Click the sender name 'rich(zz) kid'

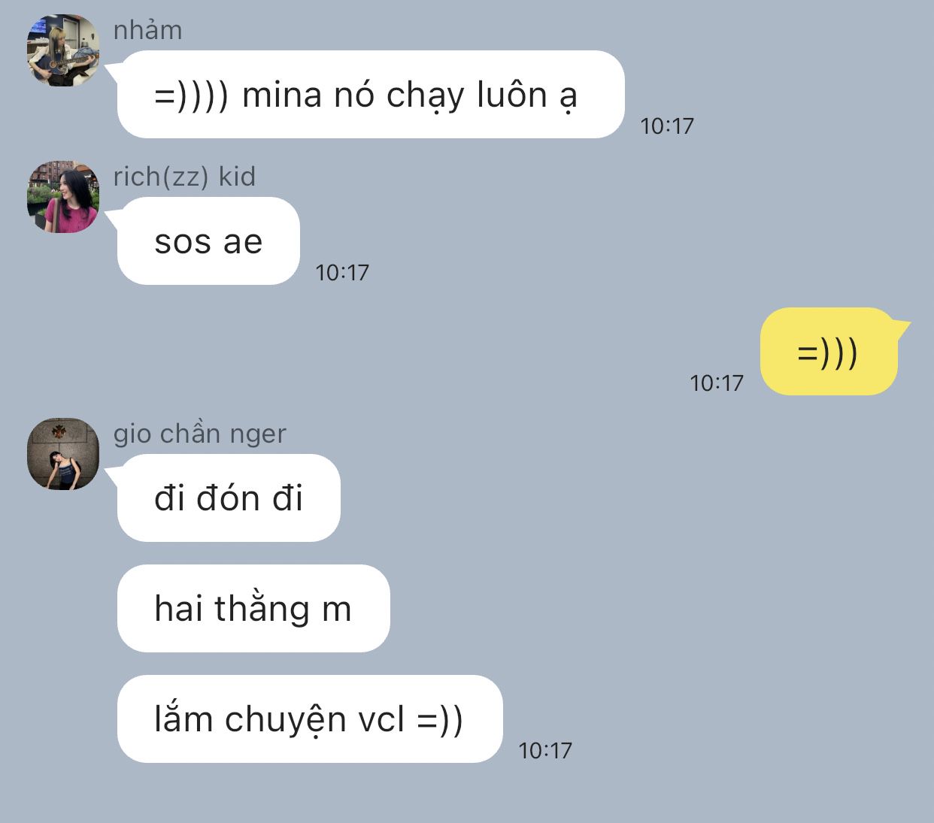pos(184,177)
